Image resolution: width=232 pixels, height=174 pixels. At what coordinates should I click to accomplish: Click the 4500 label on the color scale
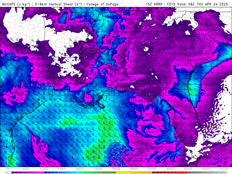[170, 169]
